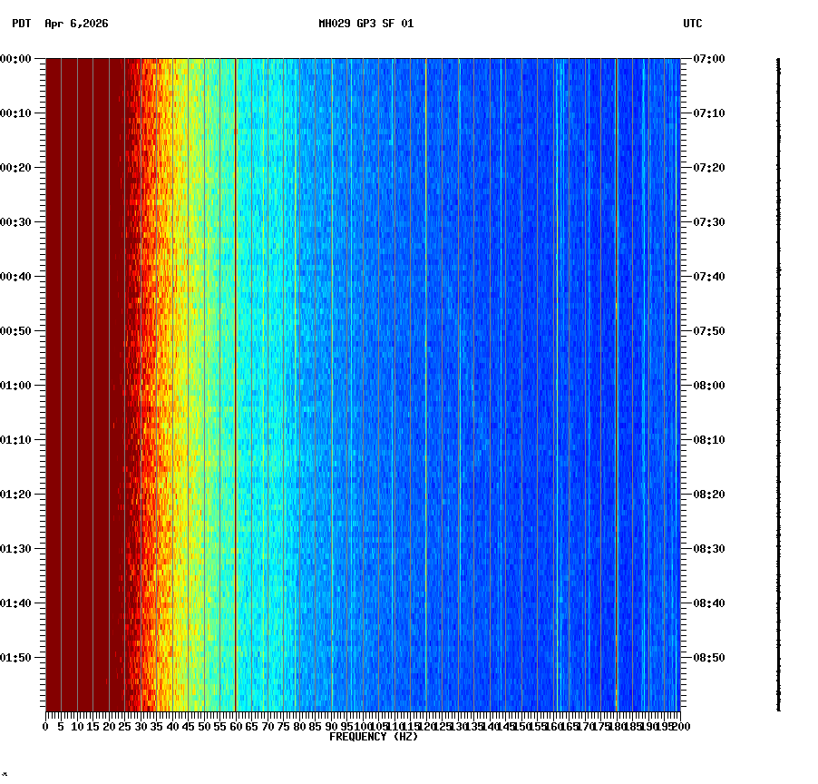This screenshot has height=784, width=818.
Task: Select the yellow energy band near 45 Hz
Action: point(187,363)
